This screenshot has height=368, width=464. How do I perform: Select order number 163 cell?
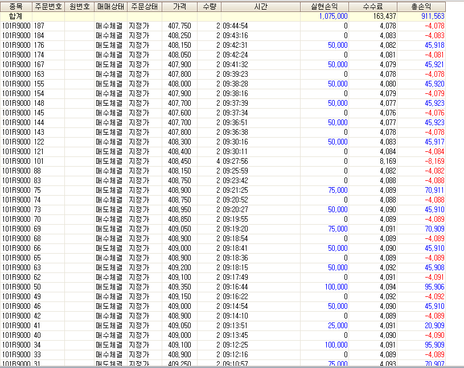(x=39, y=74)
